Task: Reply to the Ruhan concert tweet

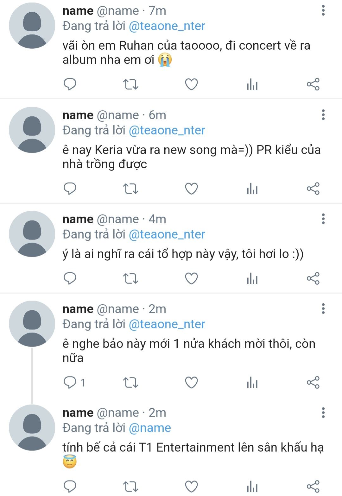Action: tap(70, 84)
